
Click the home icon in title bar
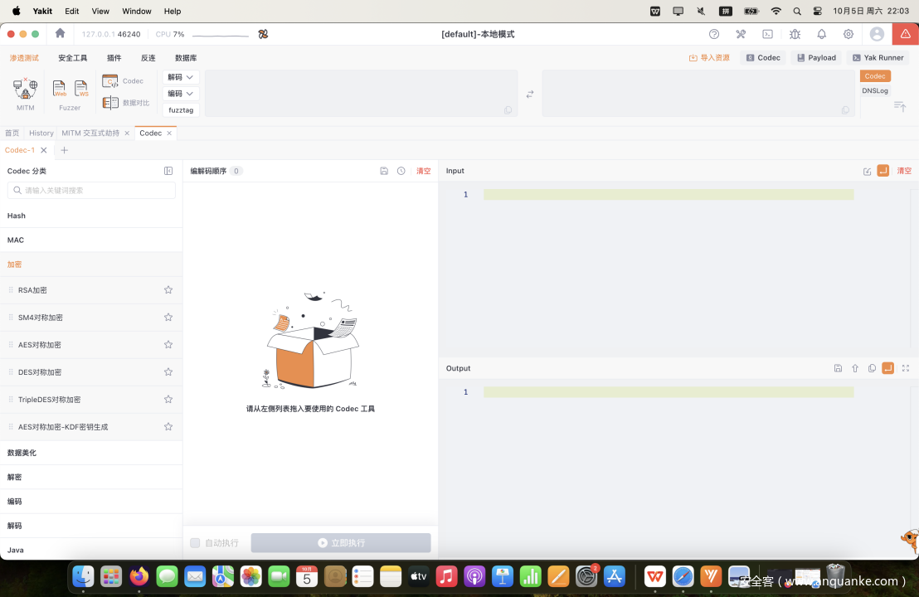[60, 34]
